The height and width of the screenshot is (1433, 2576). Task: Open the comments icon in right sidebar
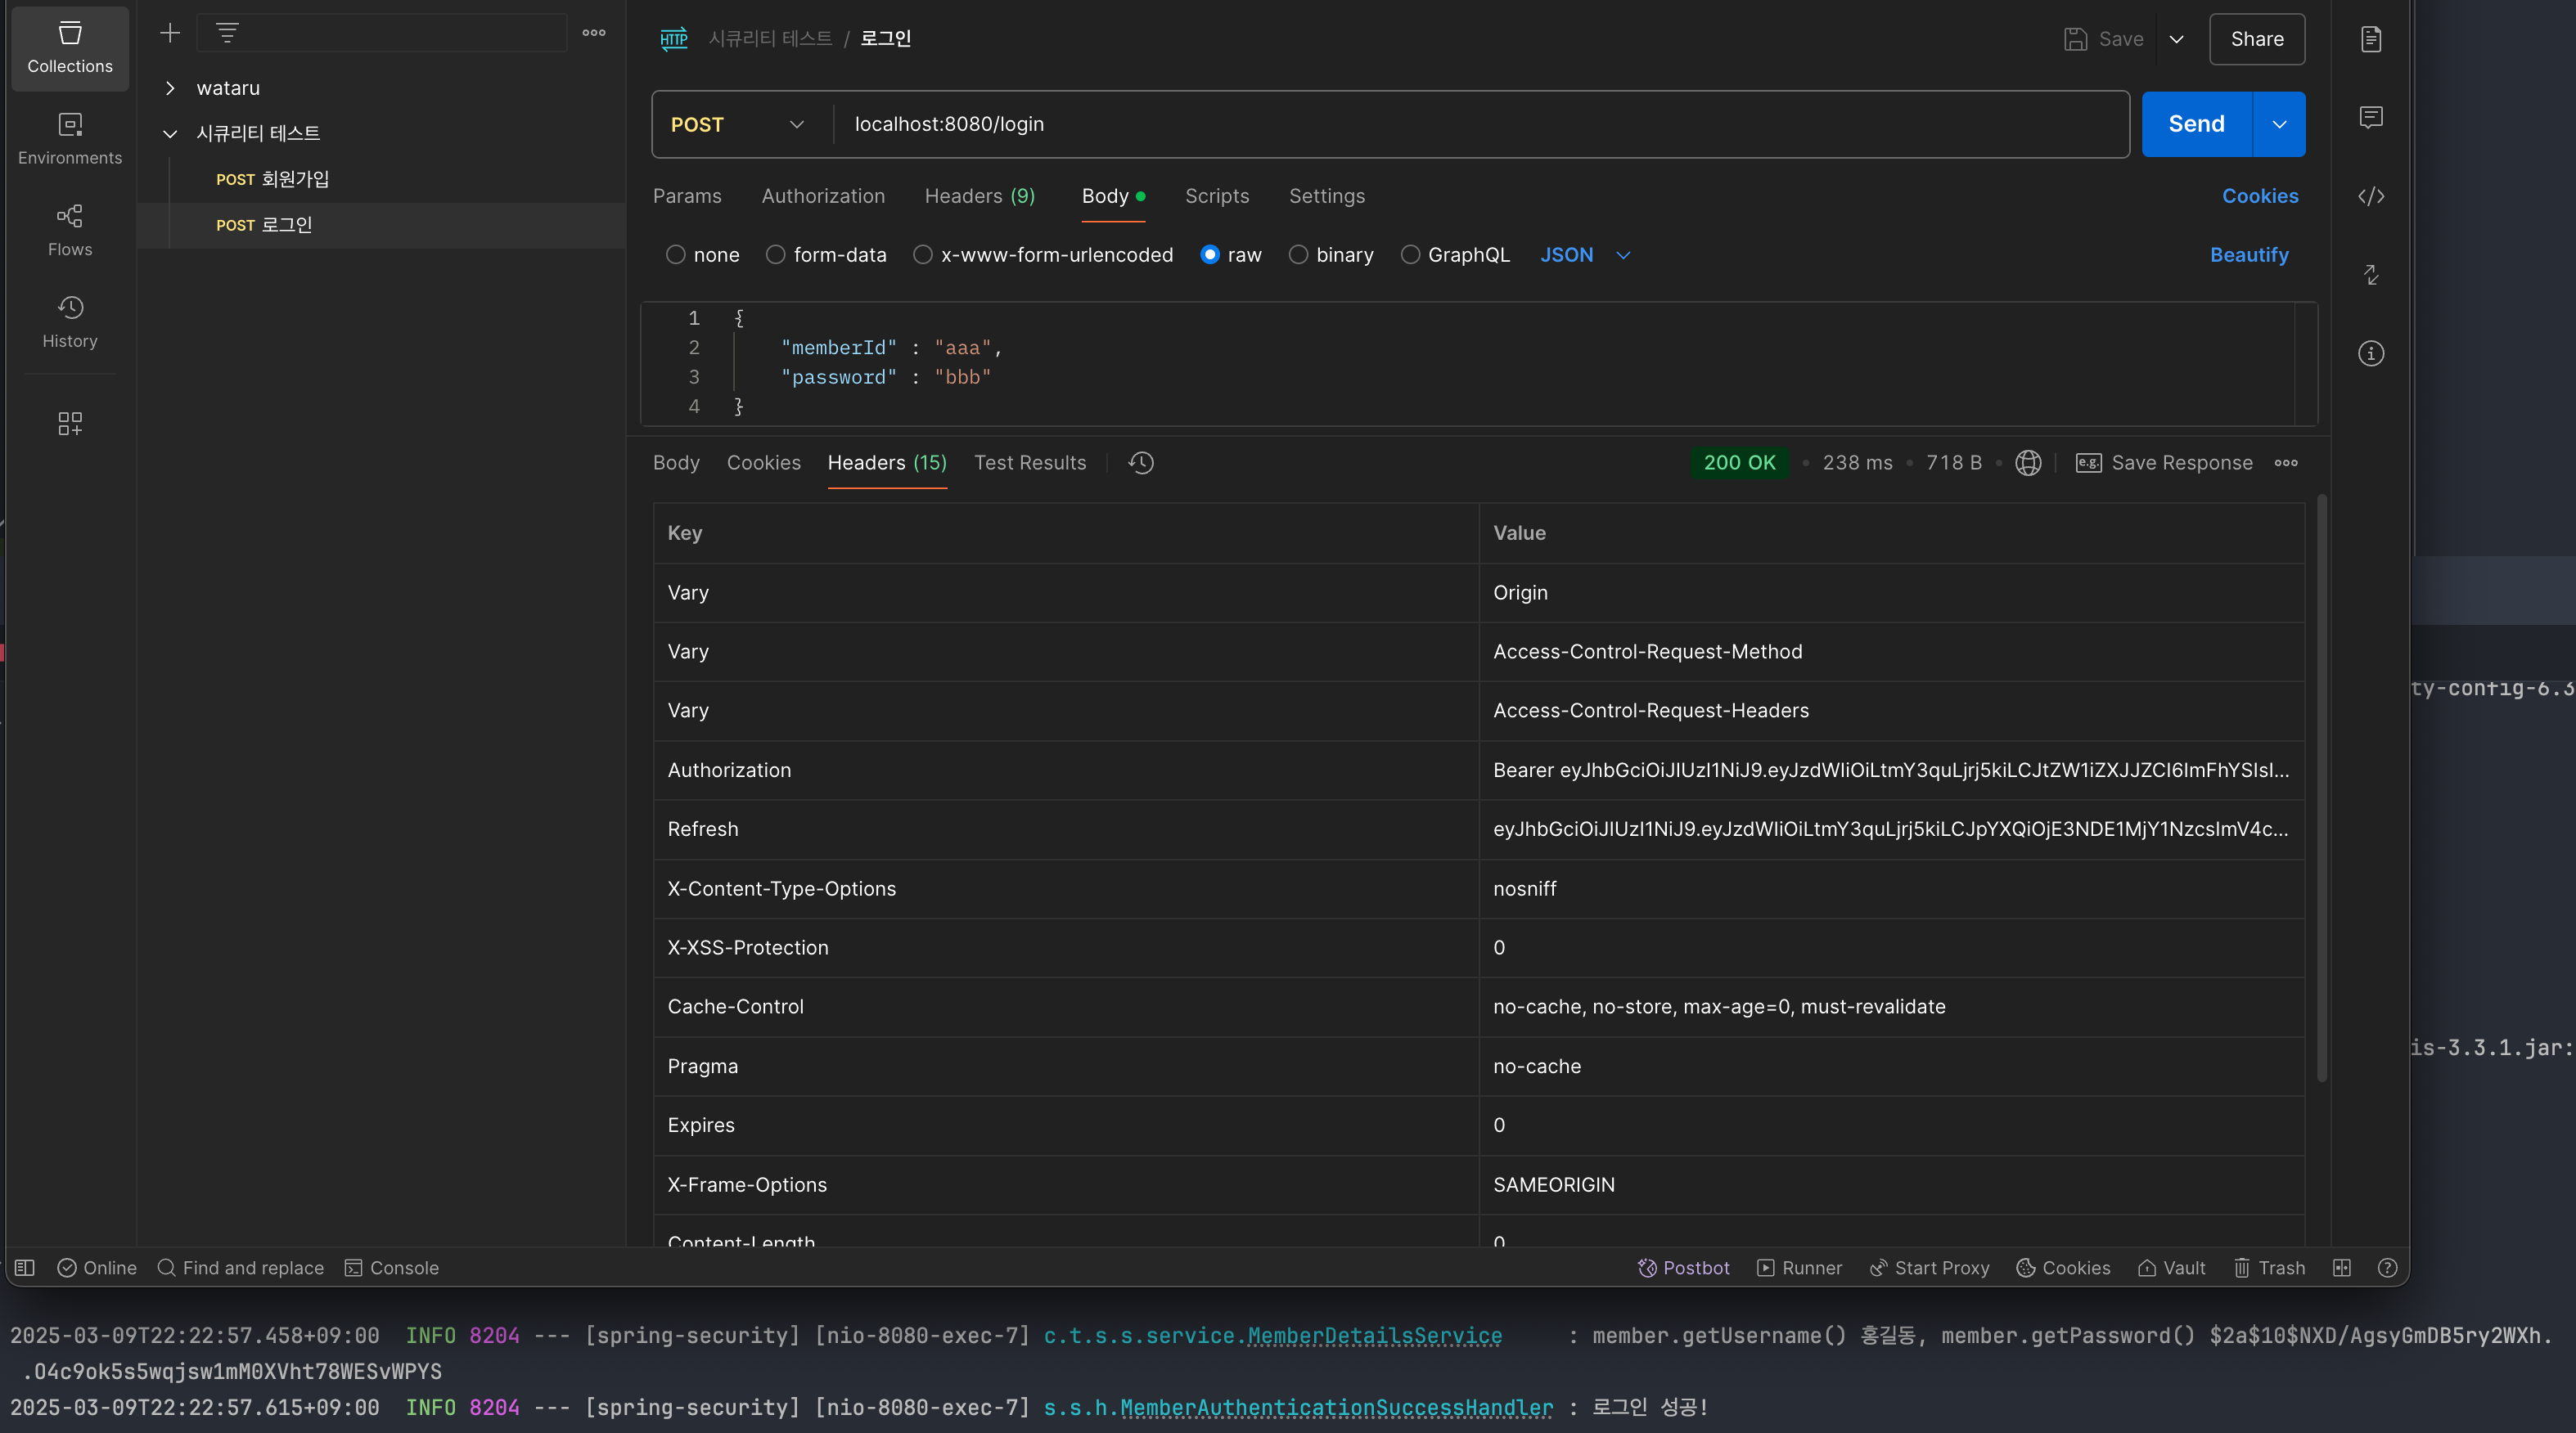(2371, 118)
